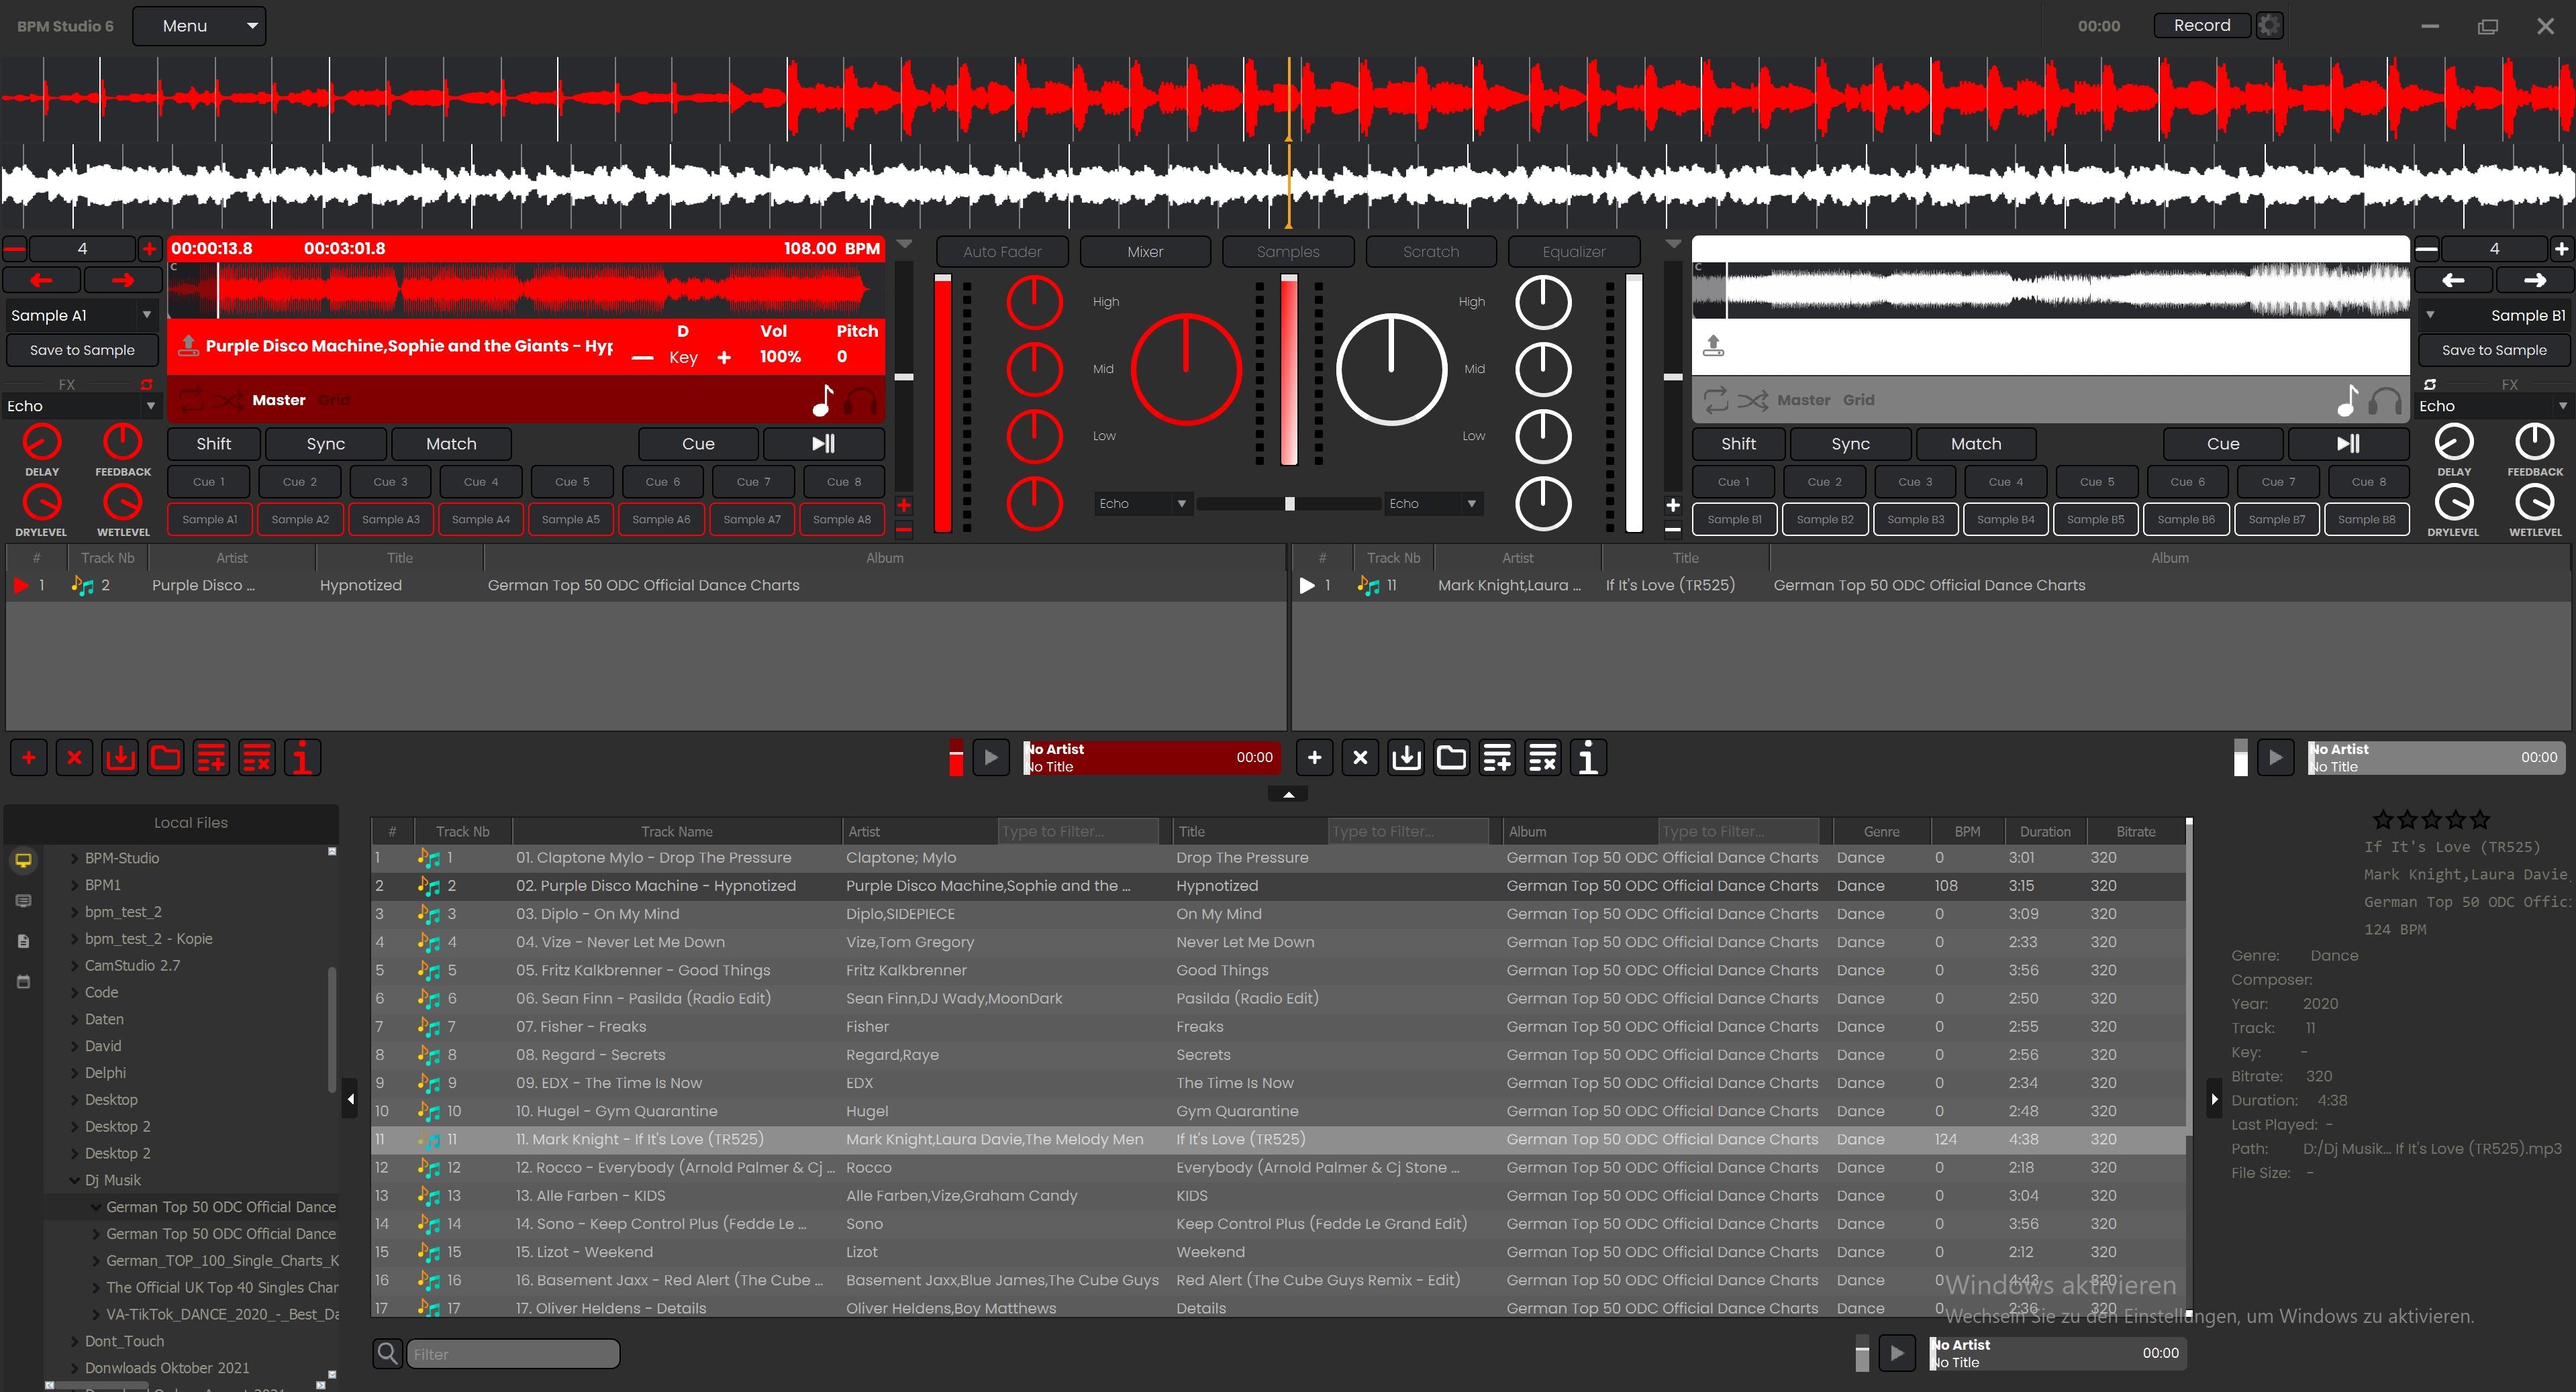Save the playlist with the download icon
This screenshot has width=2576, height=1392.
(120, 757)
